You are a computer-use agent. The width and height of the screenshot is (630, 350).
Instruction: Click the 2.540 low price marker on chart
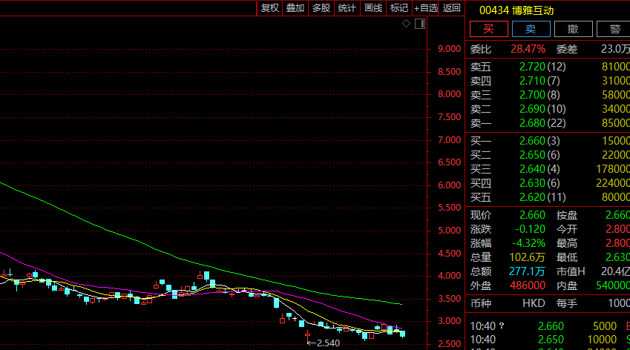click(328, 343)
